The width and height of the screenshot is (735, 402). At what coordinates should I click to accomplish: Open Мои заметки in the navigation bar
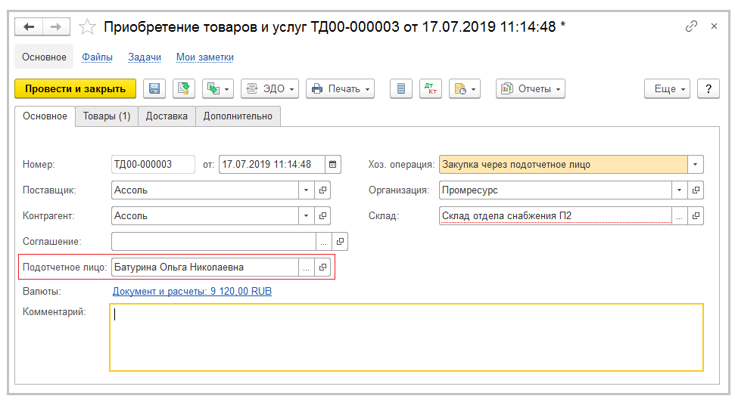[204, 57]
